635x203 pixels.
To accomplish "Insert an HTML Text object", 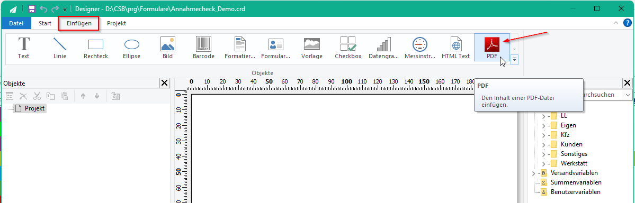I will (x=456, y=48).
